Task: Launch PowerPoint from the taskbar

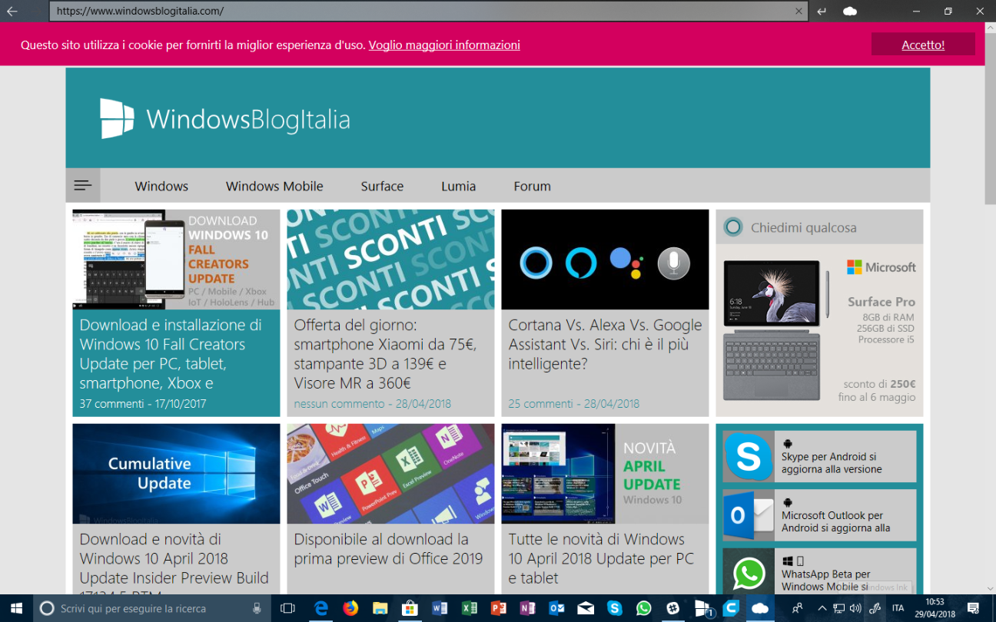Action: pos(497,608)
